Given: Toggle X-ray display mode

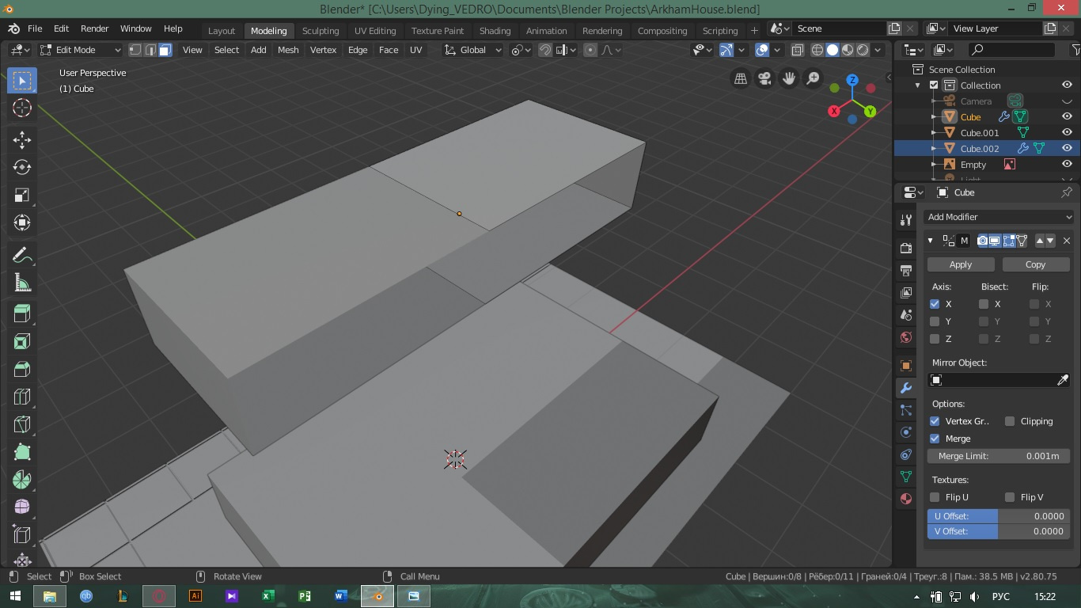Looking at the screenshot, I should 797,50.
